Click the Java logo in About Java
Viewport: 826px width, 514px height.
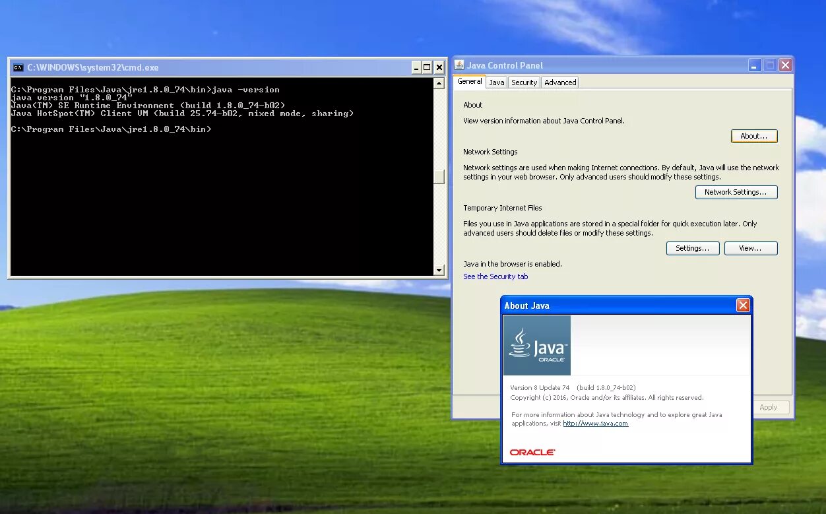click(537, 345)
